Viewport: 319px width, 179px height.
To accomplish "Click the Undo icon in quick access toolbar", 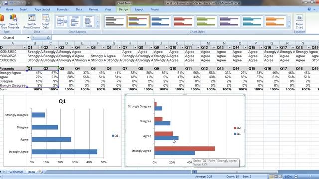I will [x=12, y=3].
